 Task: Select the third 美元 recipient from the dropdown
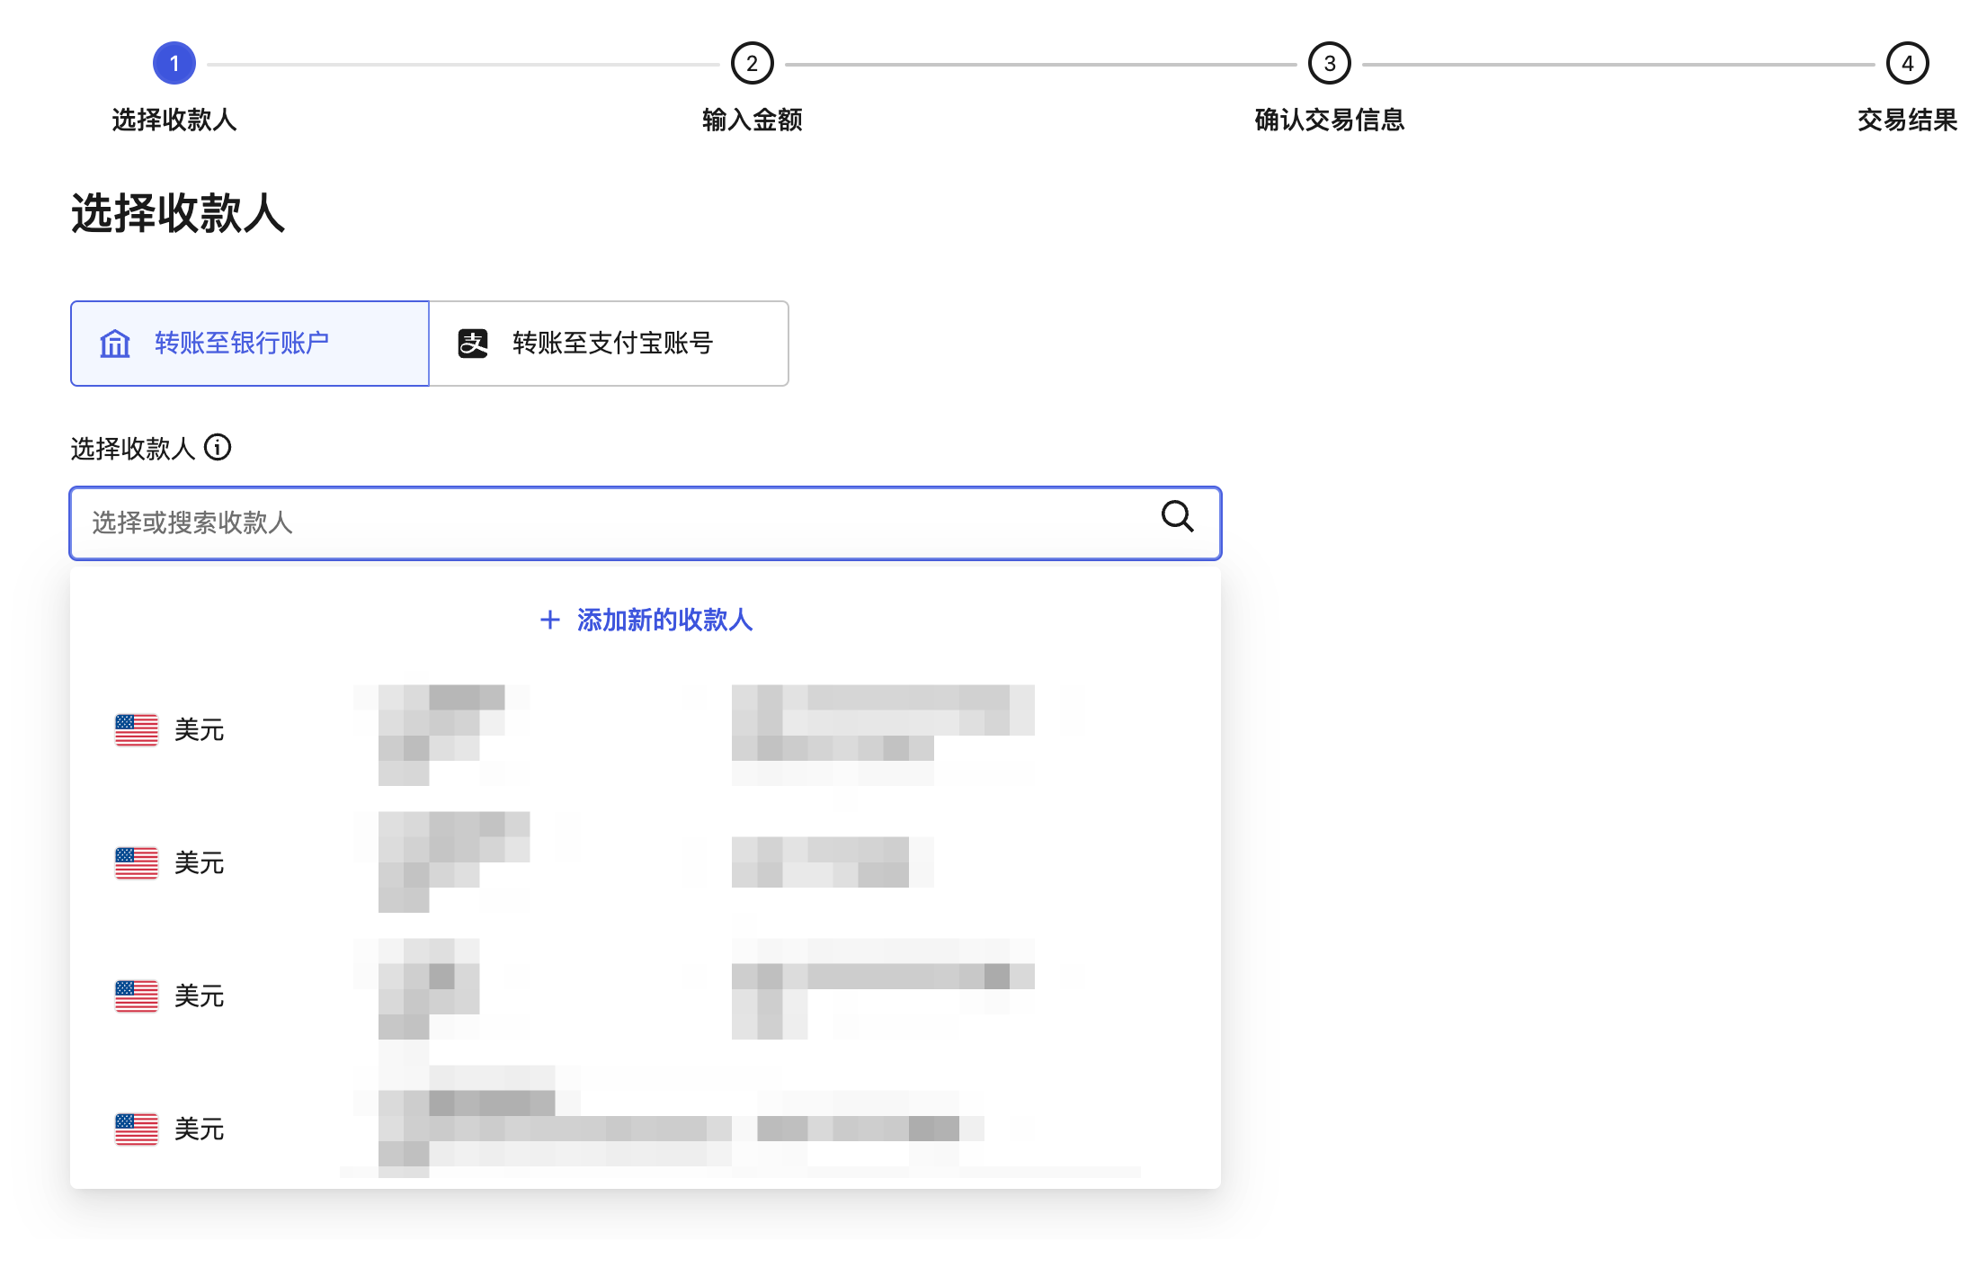(629, 995)
